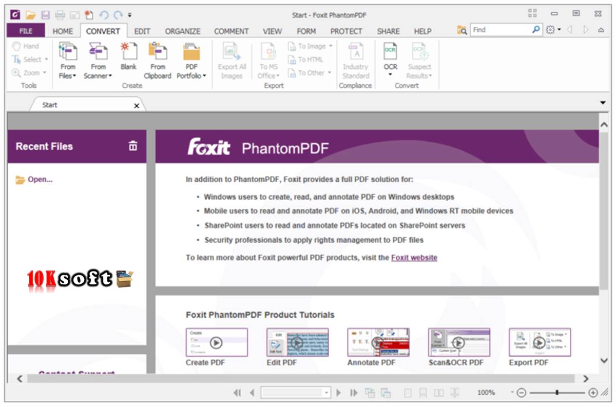Switch to the PROTECT tab
Viewport: 616px width, 407px height.
[346, 31]
